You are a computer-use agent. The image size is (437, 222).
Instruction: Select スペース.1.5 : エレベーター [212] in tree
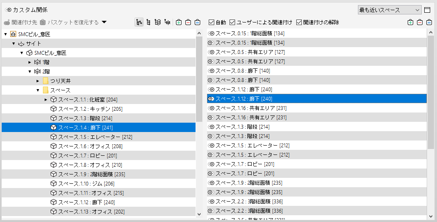[99, 137]
